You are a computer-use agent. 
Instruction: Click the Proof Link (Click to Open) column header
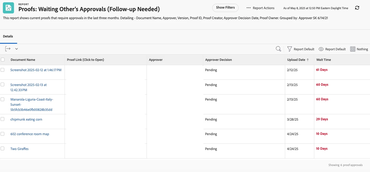coord(85,60)
